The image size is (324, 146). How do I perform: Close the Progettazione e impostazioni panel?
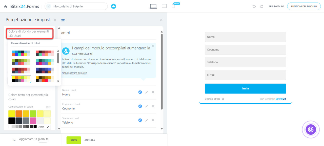pyautogui.click(x=55, y=20)
